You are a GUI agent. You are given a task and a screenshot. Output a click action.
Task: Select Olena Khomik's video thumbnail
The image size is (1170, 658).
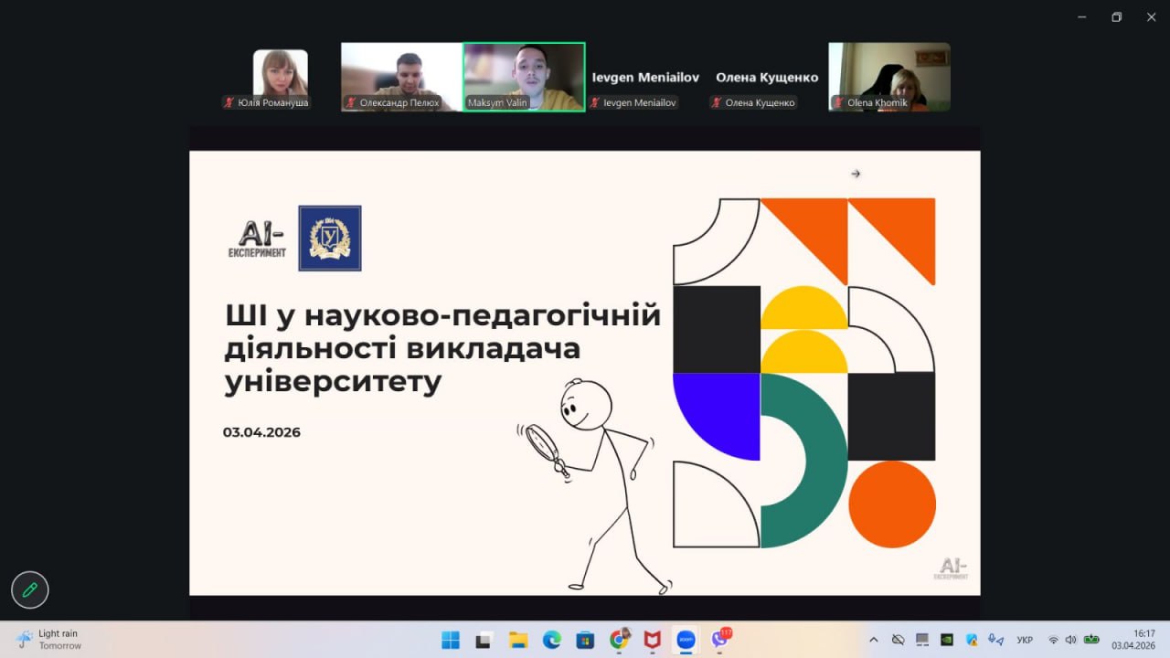coord(888,77)
